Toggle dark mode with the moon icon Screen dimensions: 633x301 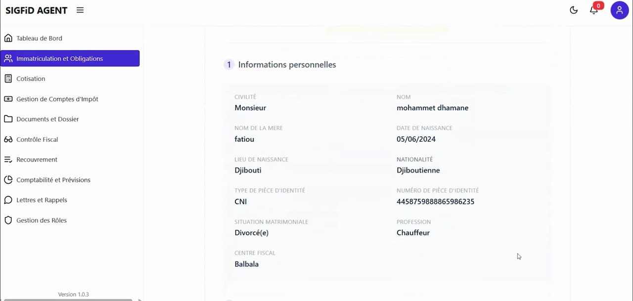click(x=574, y=10)
